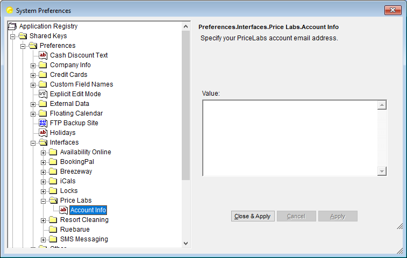The width and height of the screenshot is (407, 258).
Task: Select the Resort Cleaning tree item
Action: 84,220
